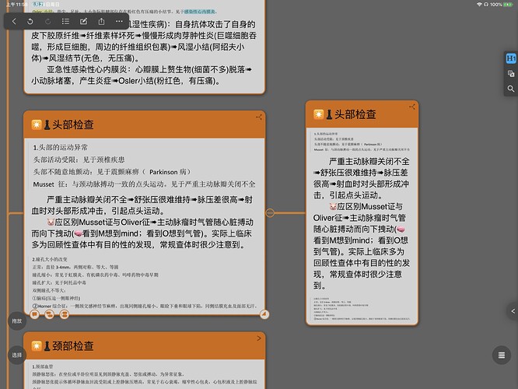518x389 pixels.
Task: Tap the 选择 select mode button
Action: [17, 355]
